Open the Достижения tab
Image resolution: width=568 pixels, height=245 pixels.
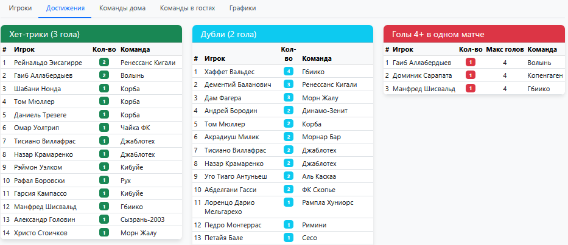pos(65,9)
